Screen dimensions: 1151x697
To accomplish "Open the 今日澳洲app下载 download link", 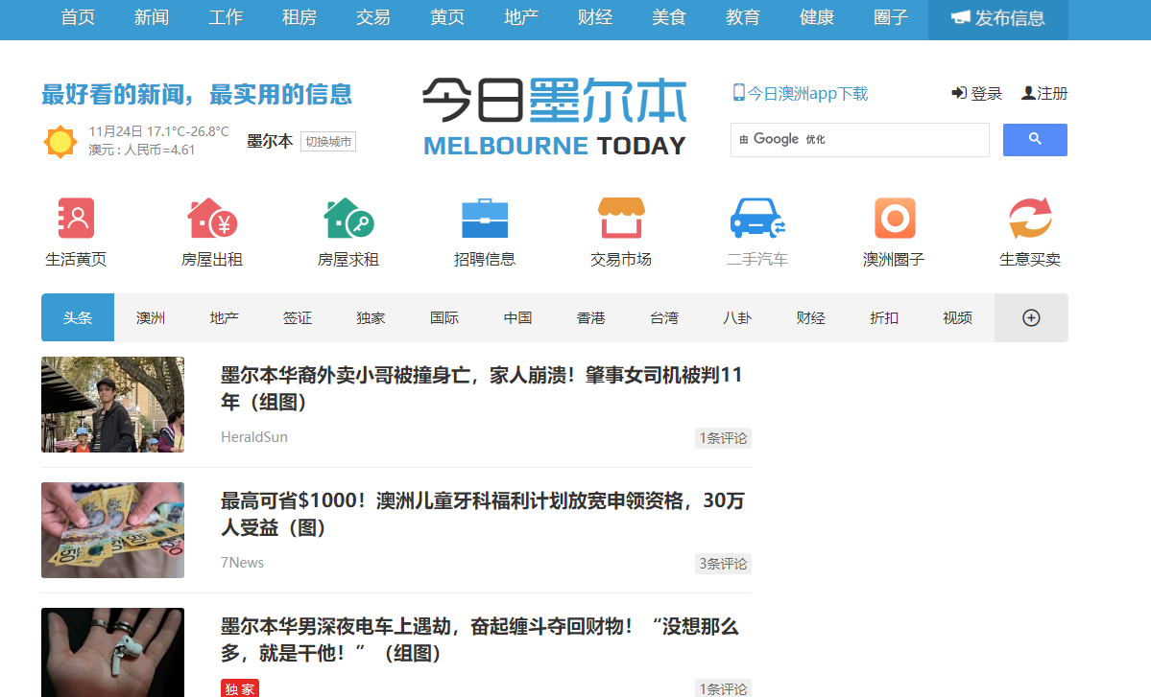I will [800, 93].
